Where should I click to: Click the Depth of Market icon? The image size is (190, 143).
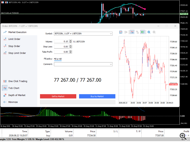tap(5, 95)
